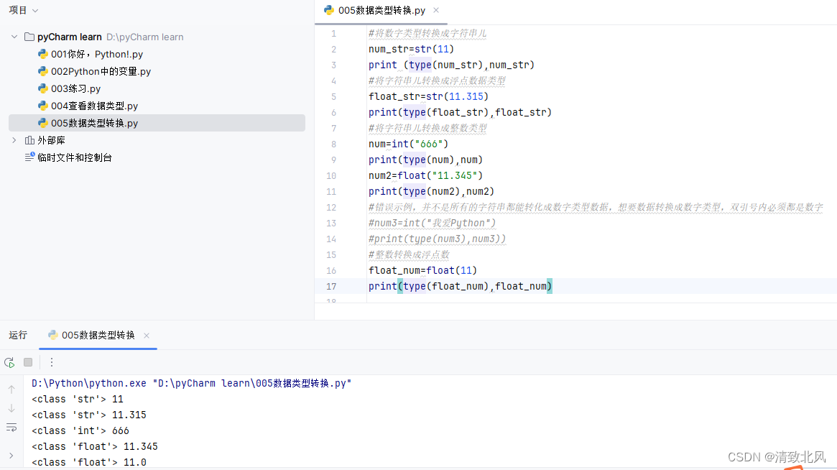Collapse the pyCharm learn project node
This screenshot has height=470, width=837.
13,37
